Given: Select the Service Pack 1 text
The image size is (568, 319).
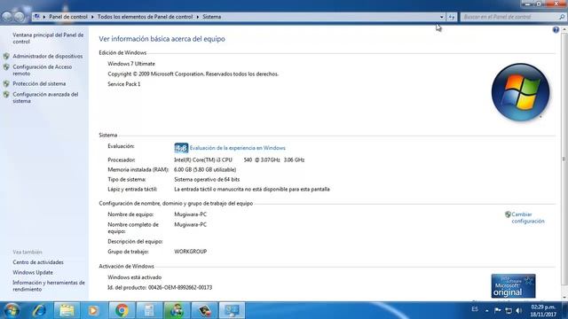Looking at the screenshot, I should tap(124, 84).
